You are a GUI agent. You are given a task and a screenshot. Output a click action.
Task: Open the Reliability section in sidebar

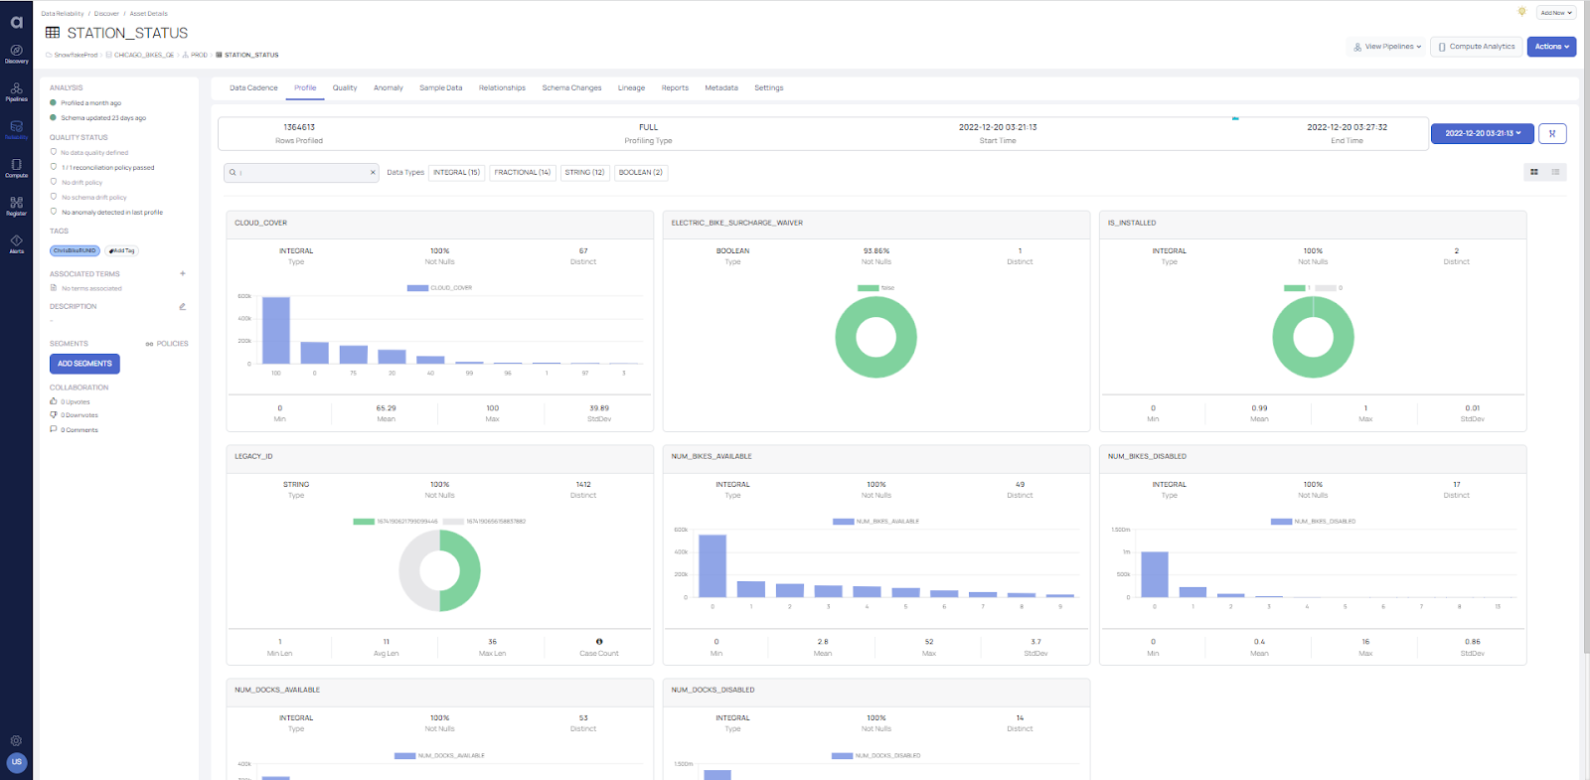pyautogui.click(x=16, y=130)
